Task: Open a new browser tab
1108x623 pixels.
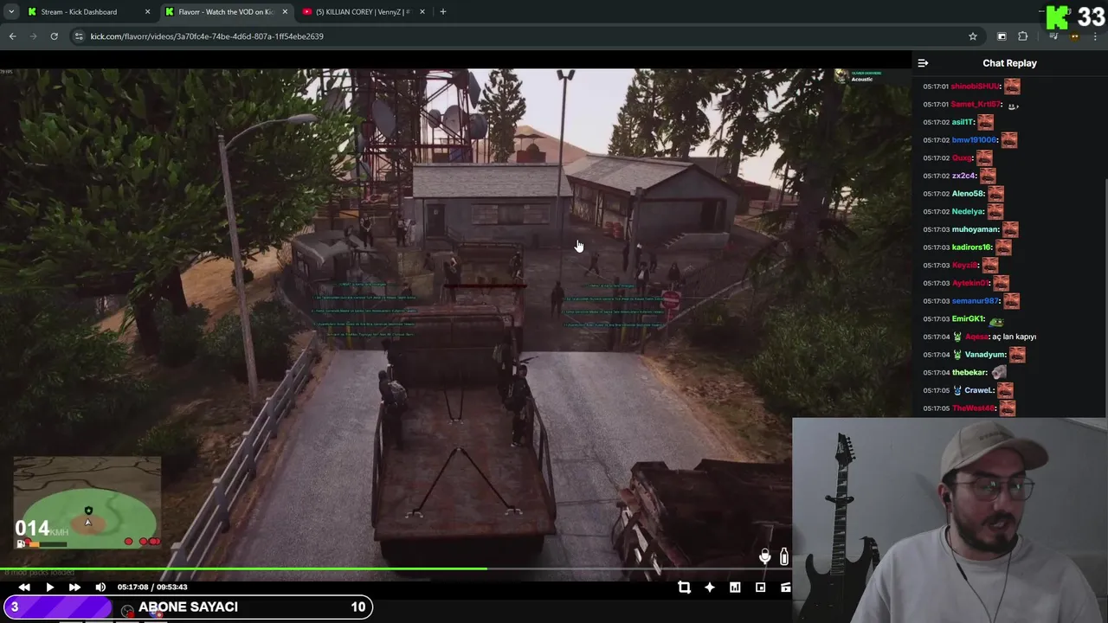Action: tap(443, 12)
